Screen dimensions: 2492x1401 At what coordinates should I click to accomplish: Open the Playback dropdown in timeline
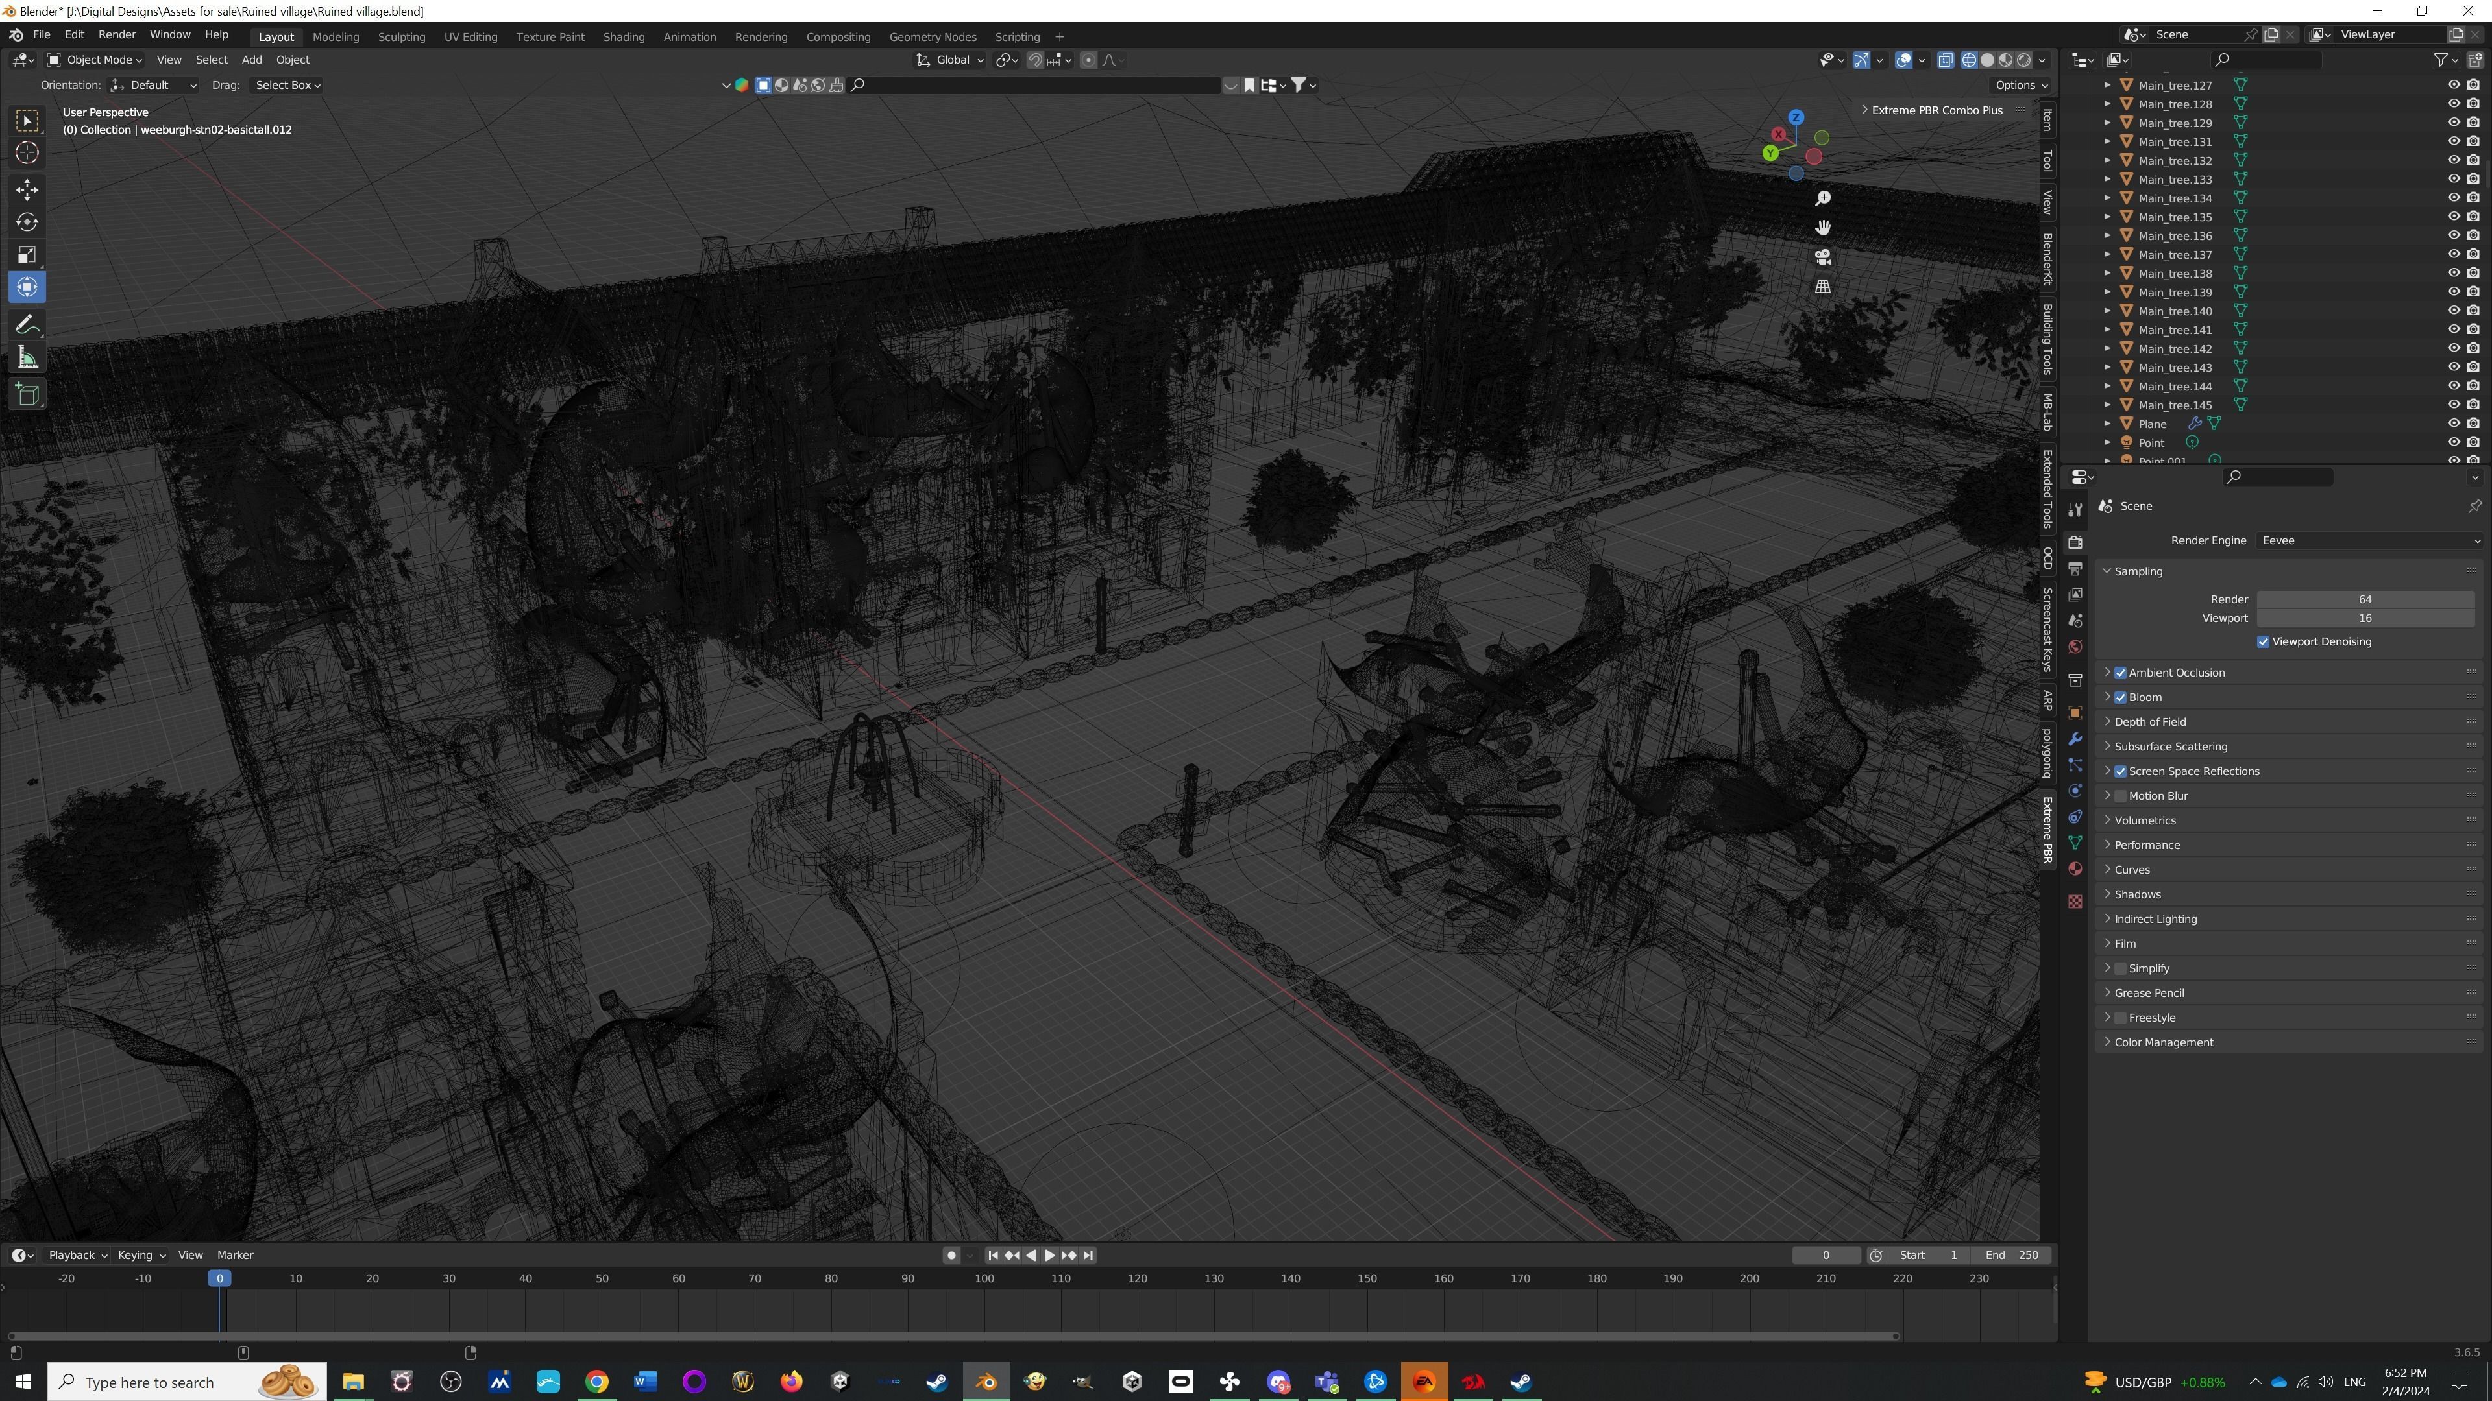pos(77,1256)
